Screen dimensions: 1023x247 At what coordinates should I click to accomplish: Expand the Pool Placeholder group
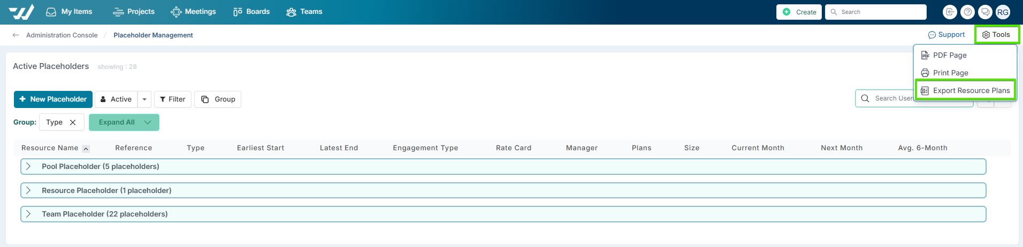[29, 167]
